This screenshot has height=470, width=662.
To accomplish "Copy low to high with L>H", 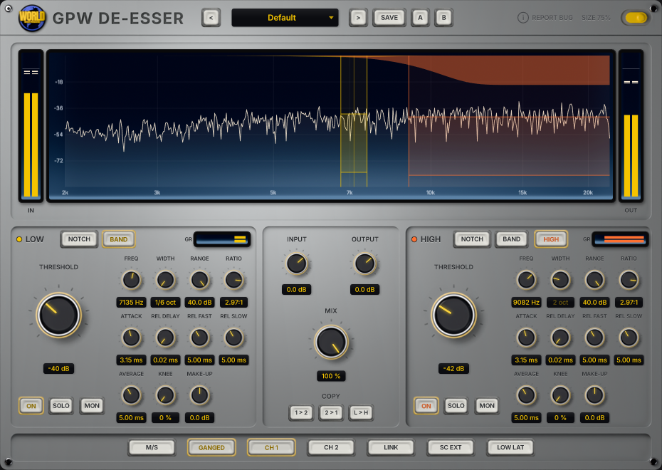I will [x=361, y=412].
